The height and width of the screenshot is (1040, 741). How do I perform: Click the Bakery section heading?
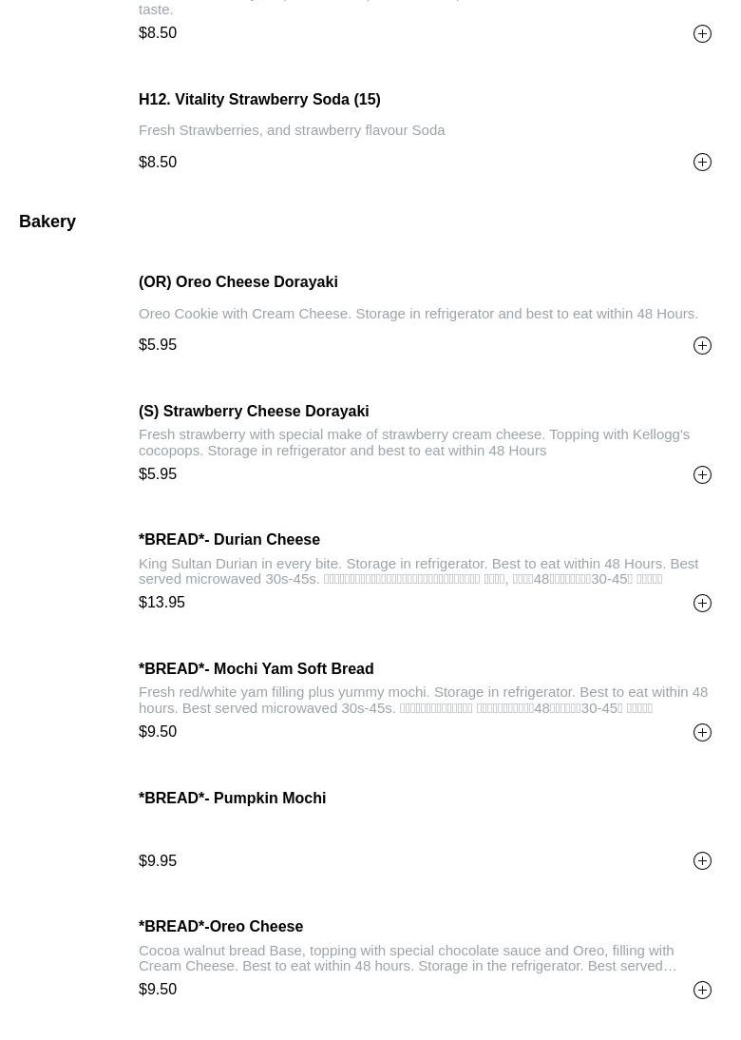47,221
